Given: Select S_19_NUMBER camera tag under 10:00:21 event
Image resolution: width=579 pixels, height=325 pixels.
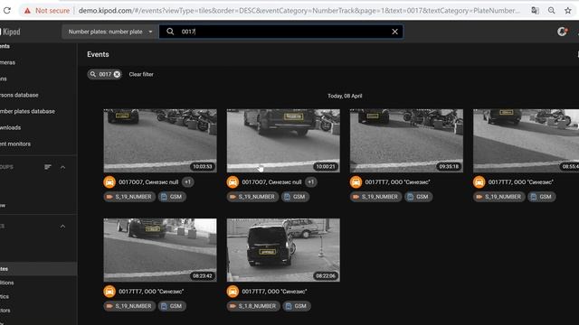Looking at the screenshot, I should (x=252, y=197).
